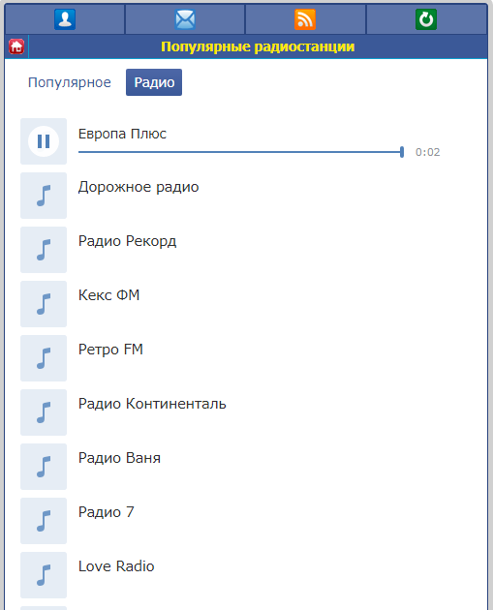
Task: Play Ретро FM via note icon
Action: pos(44,358)
